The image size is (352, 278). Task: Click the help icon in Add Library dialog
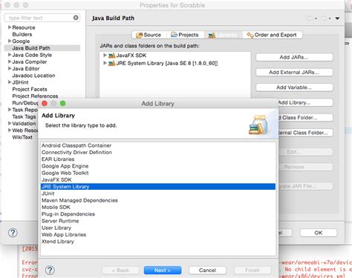click(x=50, y=270)
